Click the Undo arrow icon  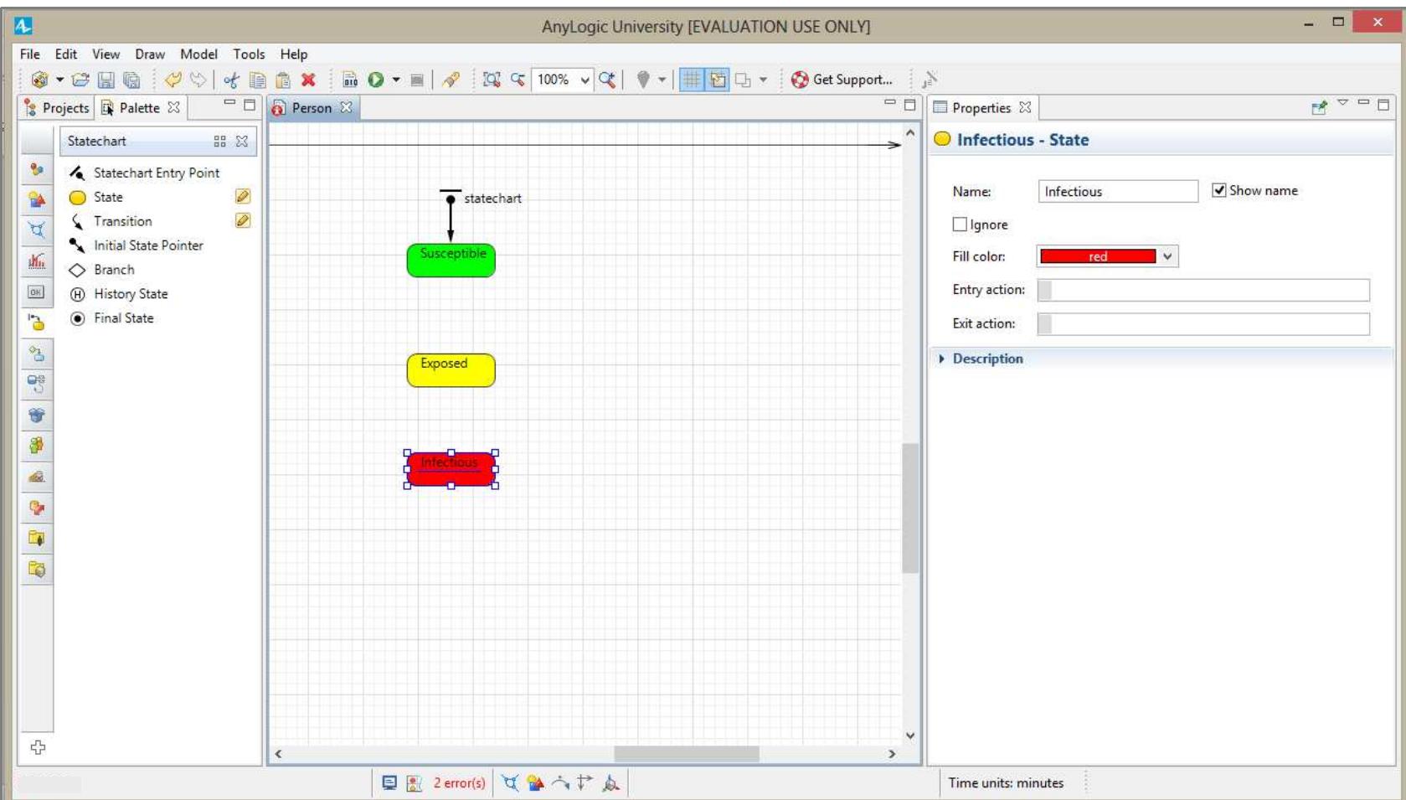(x=173, y=80)
